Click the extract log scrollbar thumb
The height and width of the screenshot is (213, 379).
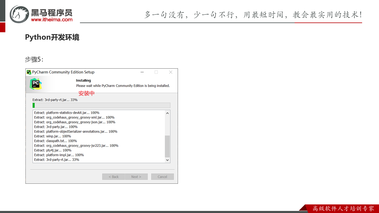pos(167,146)
